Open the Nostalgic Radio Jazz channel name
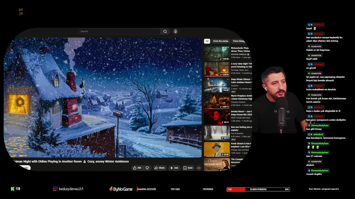This screenshot has width=355, height=199. pos(240,70)
